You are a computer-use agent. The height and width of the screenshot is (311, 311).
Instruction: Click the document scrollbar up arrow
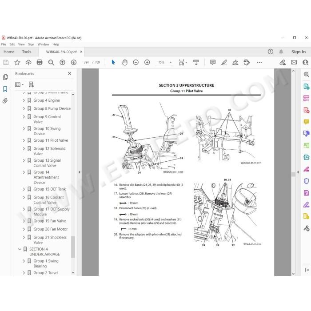click(x=294, y=71)
